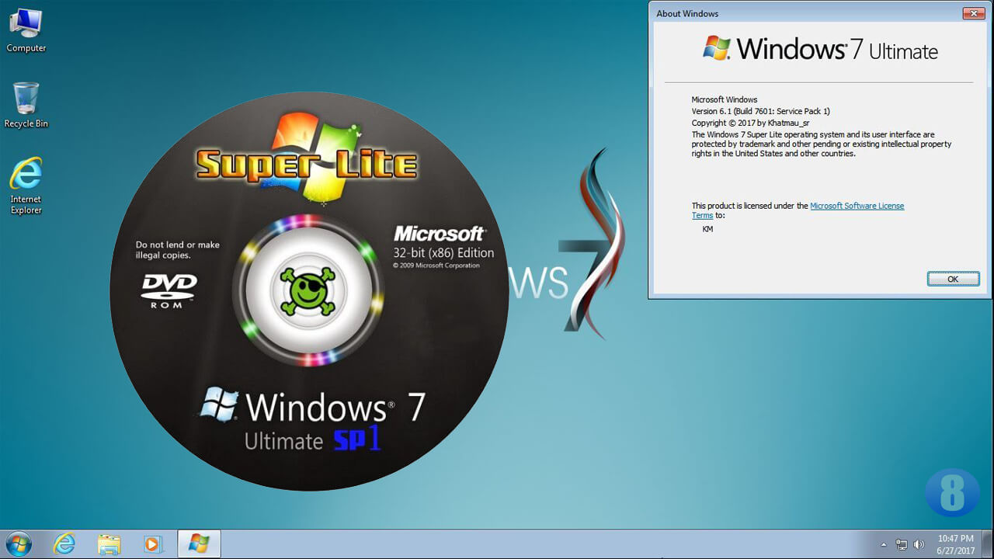Click the licensed user name KM

[x=707, y=229]
